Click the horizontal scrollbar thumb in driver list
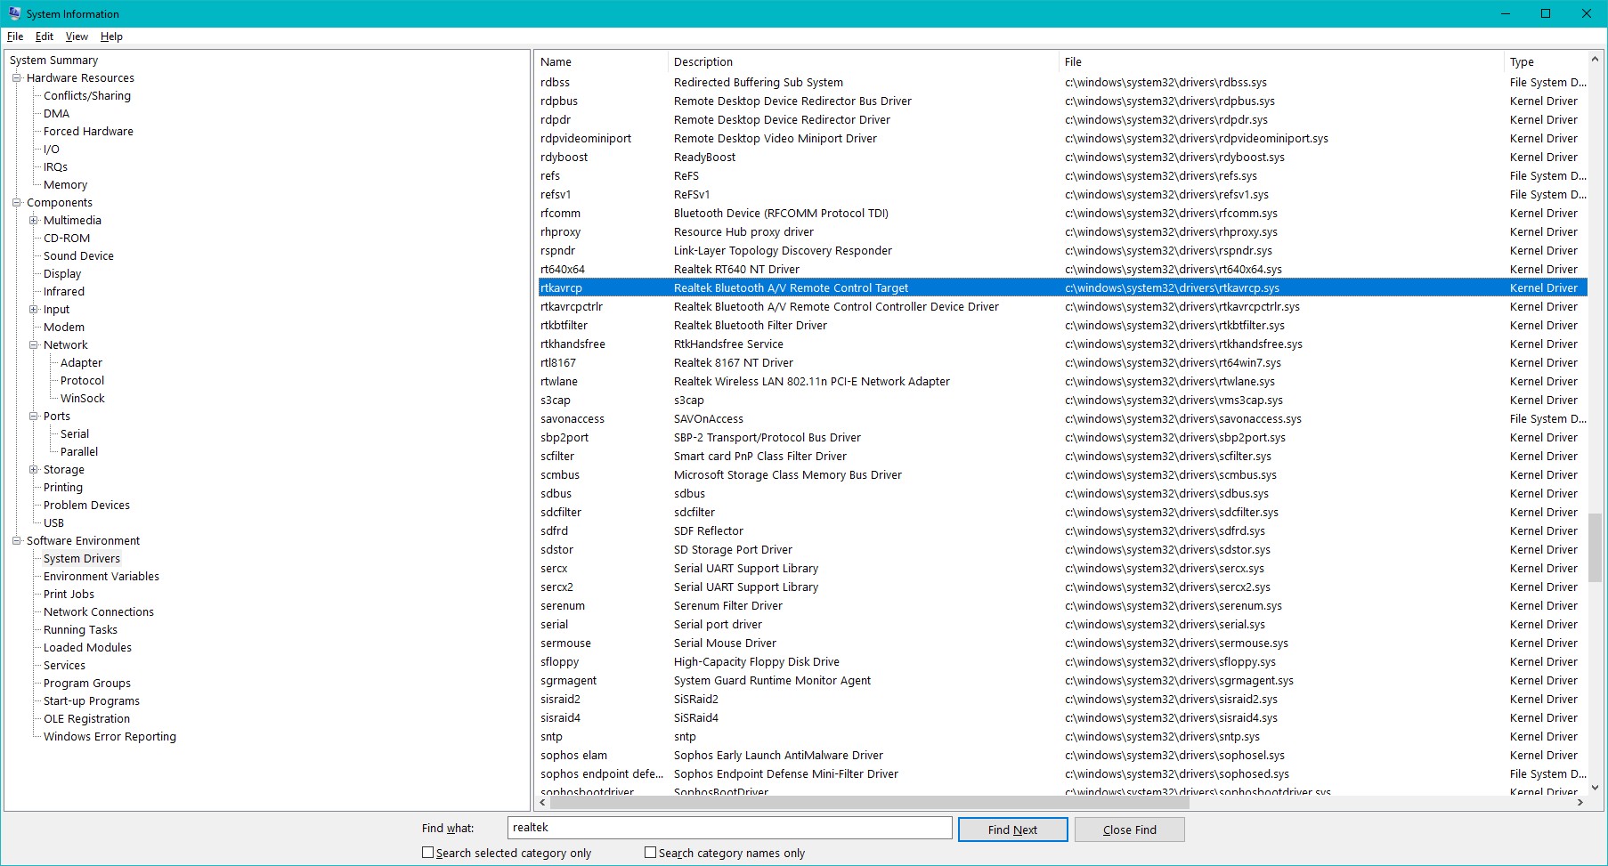This screenshot has width=1608, height=866. click(870, 803)
